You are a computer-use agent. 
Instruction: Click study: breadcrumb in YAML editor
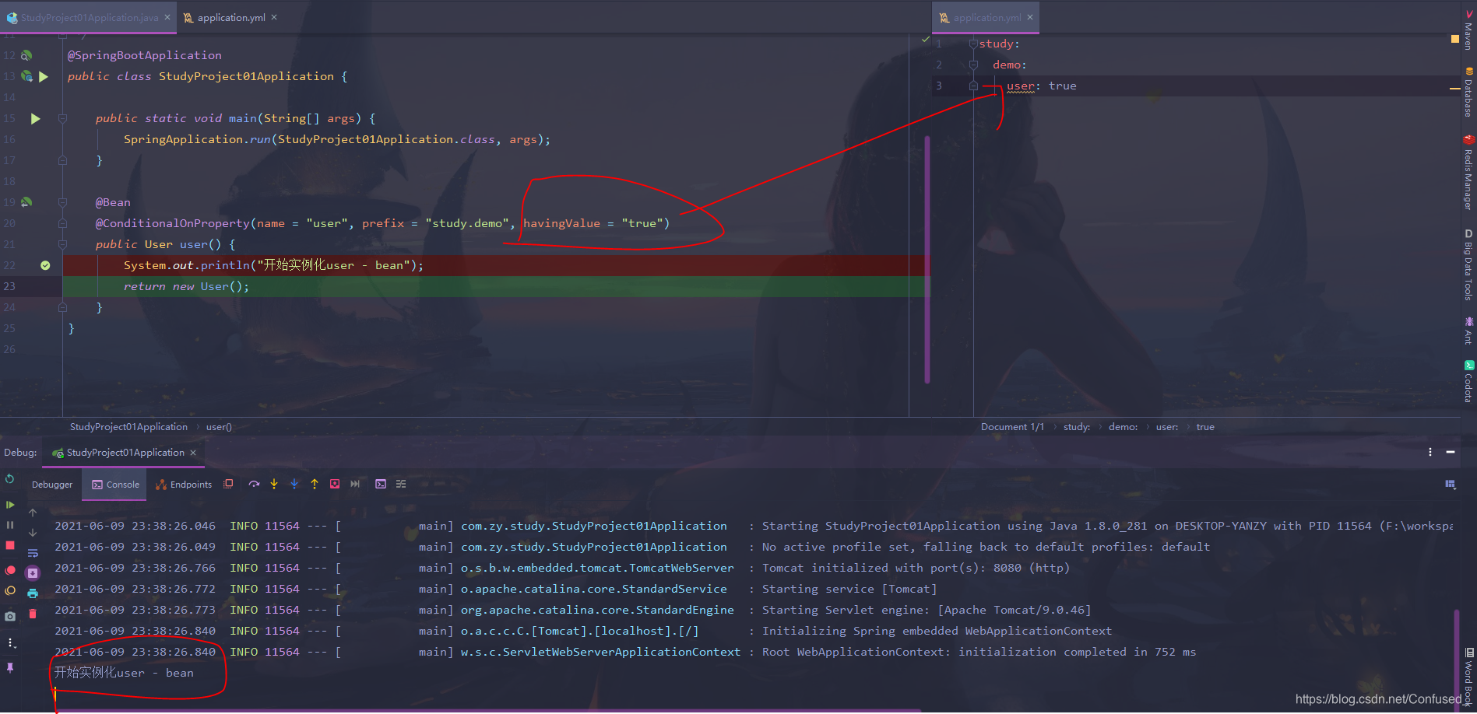(1077, 427)
